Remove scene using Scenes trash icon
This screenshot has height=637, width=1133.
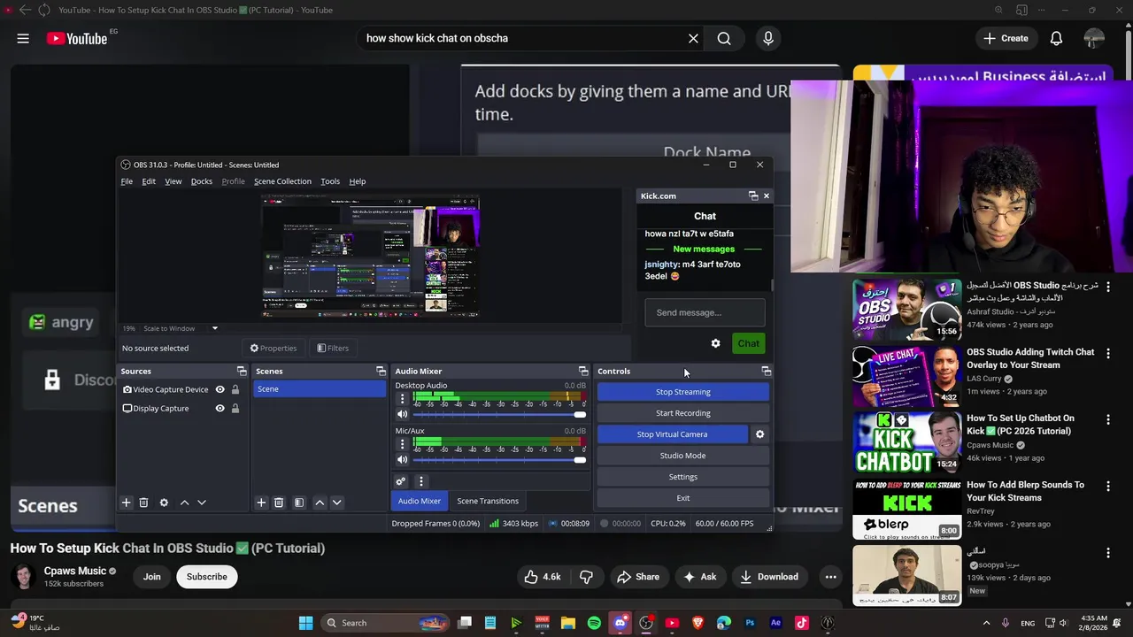click(279, 503)
